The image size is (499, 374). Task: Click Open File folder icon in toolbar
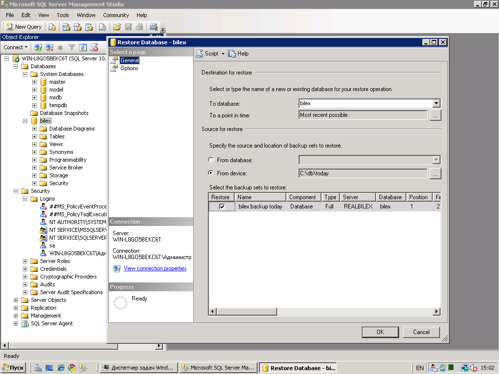pos(117,27)
